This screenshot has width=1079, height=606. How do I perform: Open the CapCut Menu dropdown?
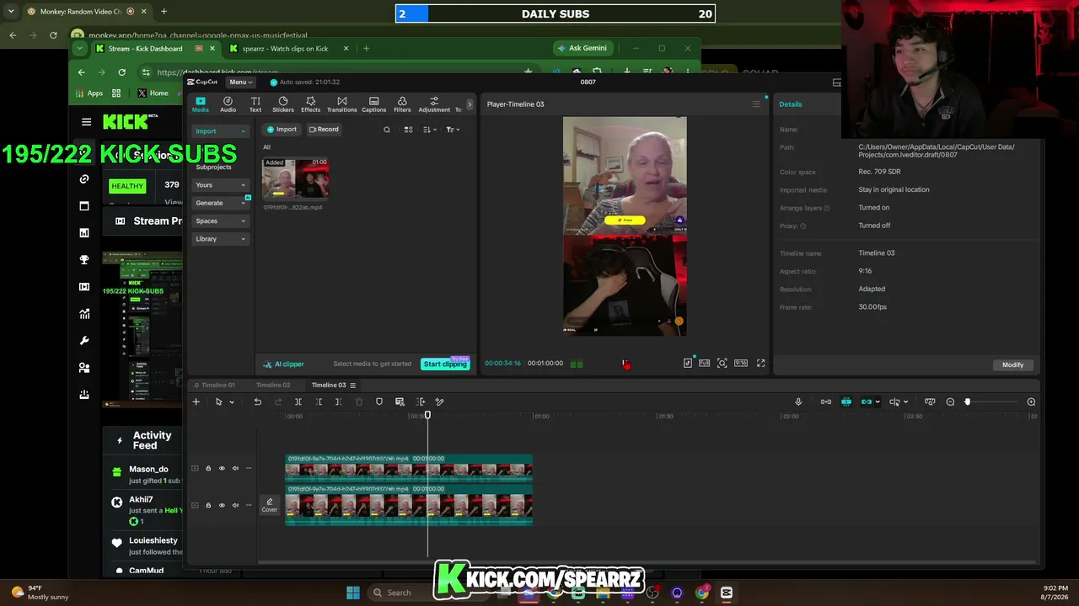pyautogui.click(x=240, y=82)
